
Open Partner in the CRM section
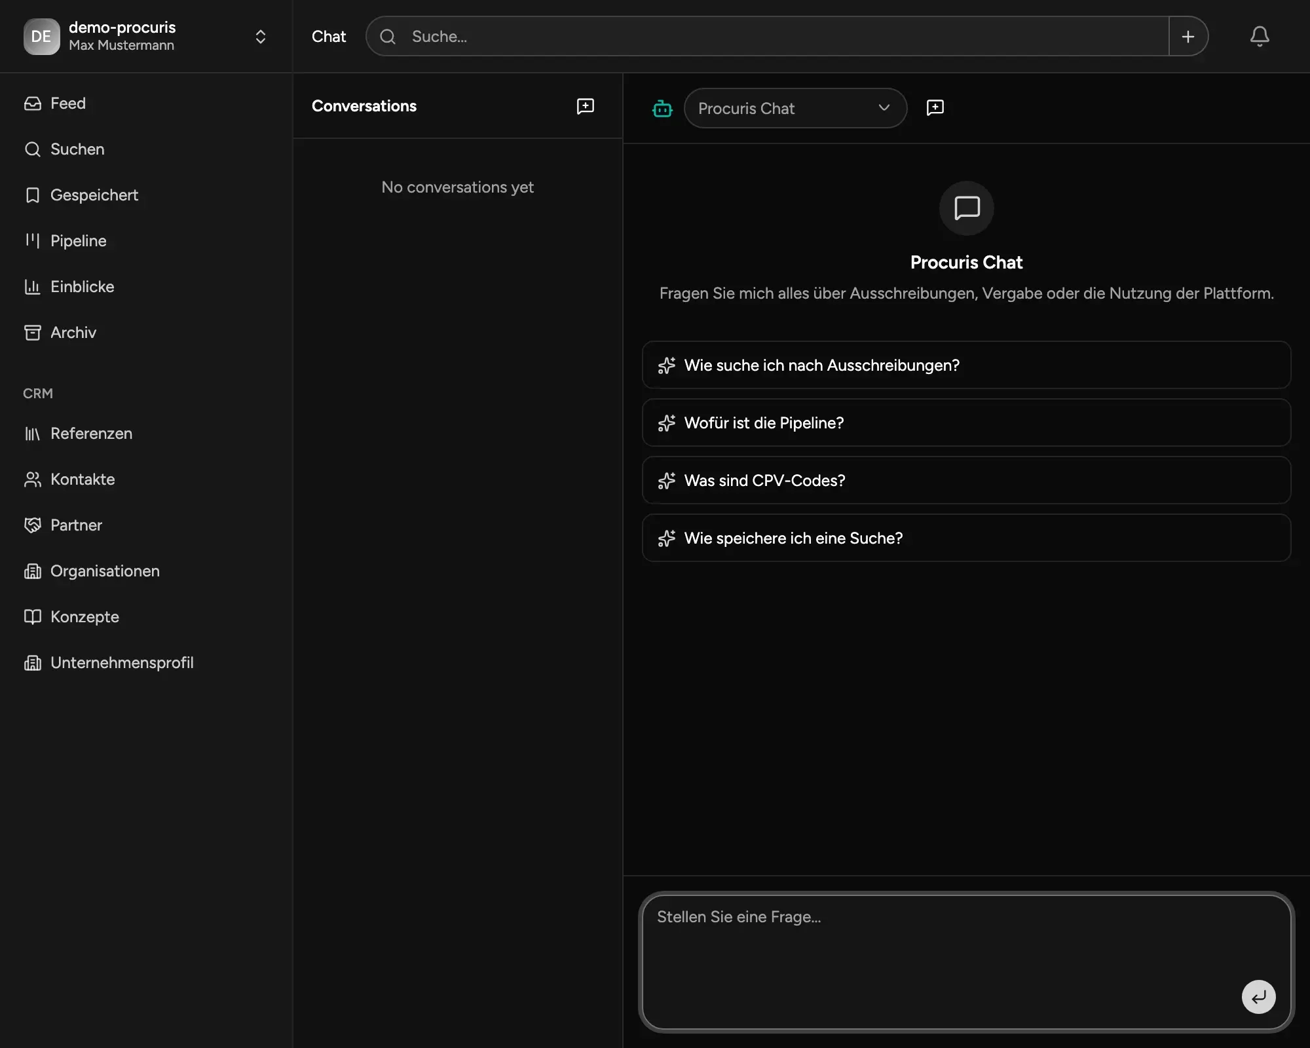coord(145,525)
